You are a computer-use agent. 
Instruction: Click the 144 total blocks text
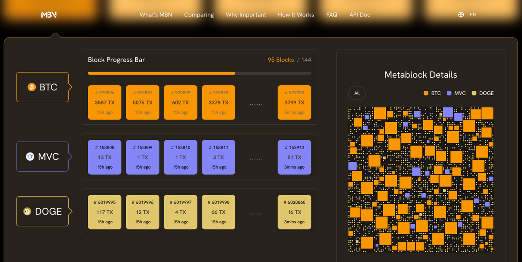click(306, 60)
